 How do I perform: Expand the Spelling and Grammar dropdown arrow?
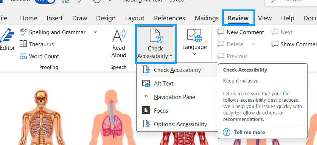pyautogui.click(x=95, y=32)
